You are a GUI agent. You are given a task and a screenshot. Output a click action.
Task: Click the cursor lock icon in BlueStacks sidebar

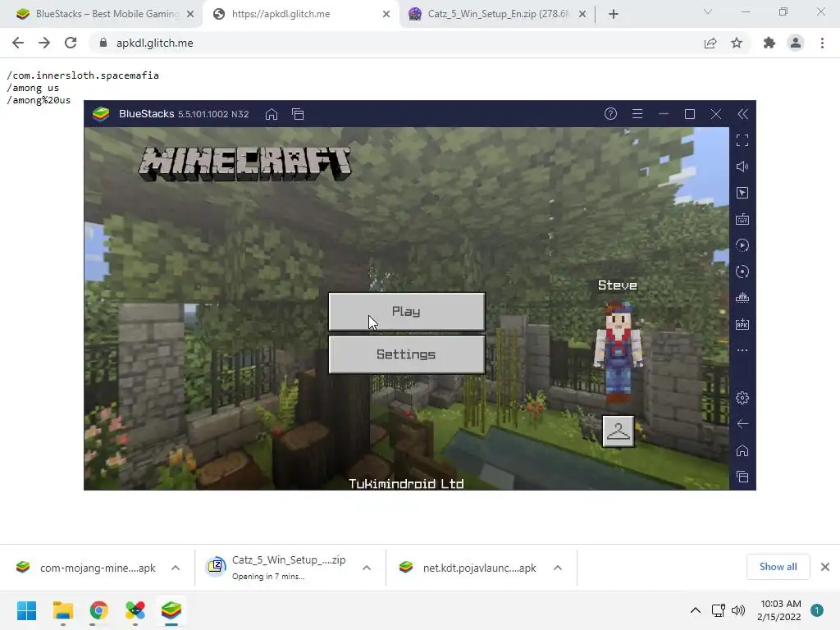[742, 193]
